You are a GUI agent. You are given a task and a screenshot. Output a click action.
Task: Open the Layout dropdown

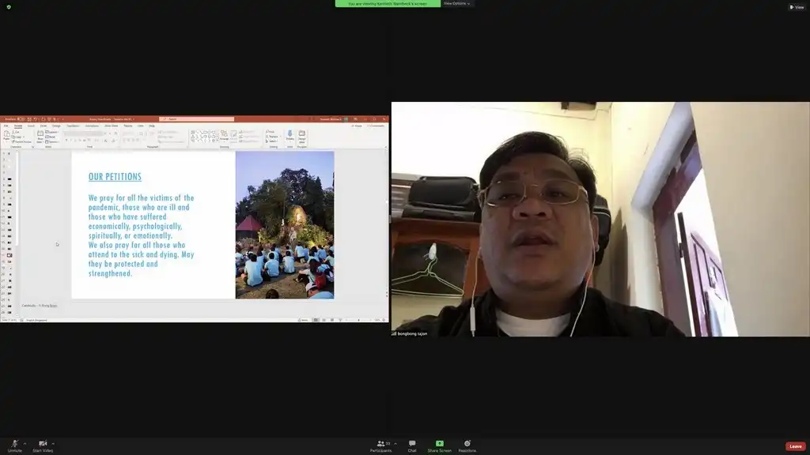click(x=51, y=132)
